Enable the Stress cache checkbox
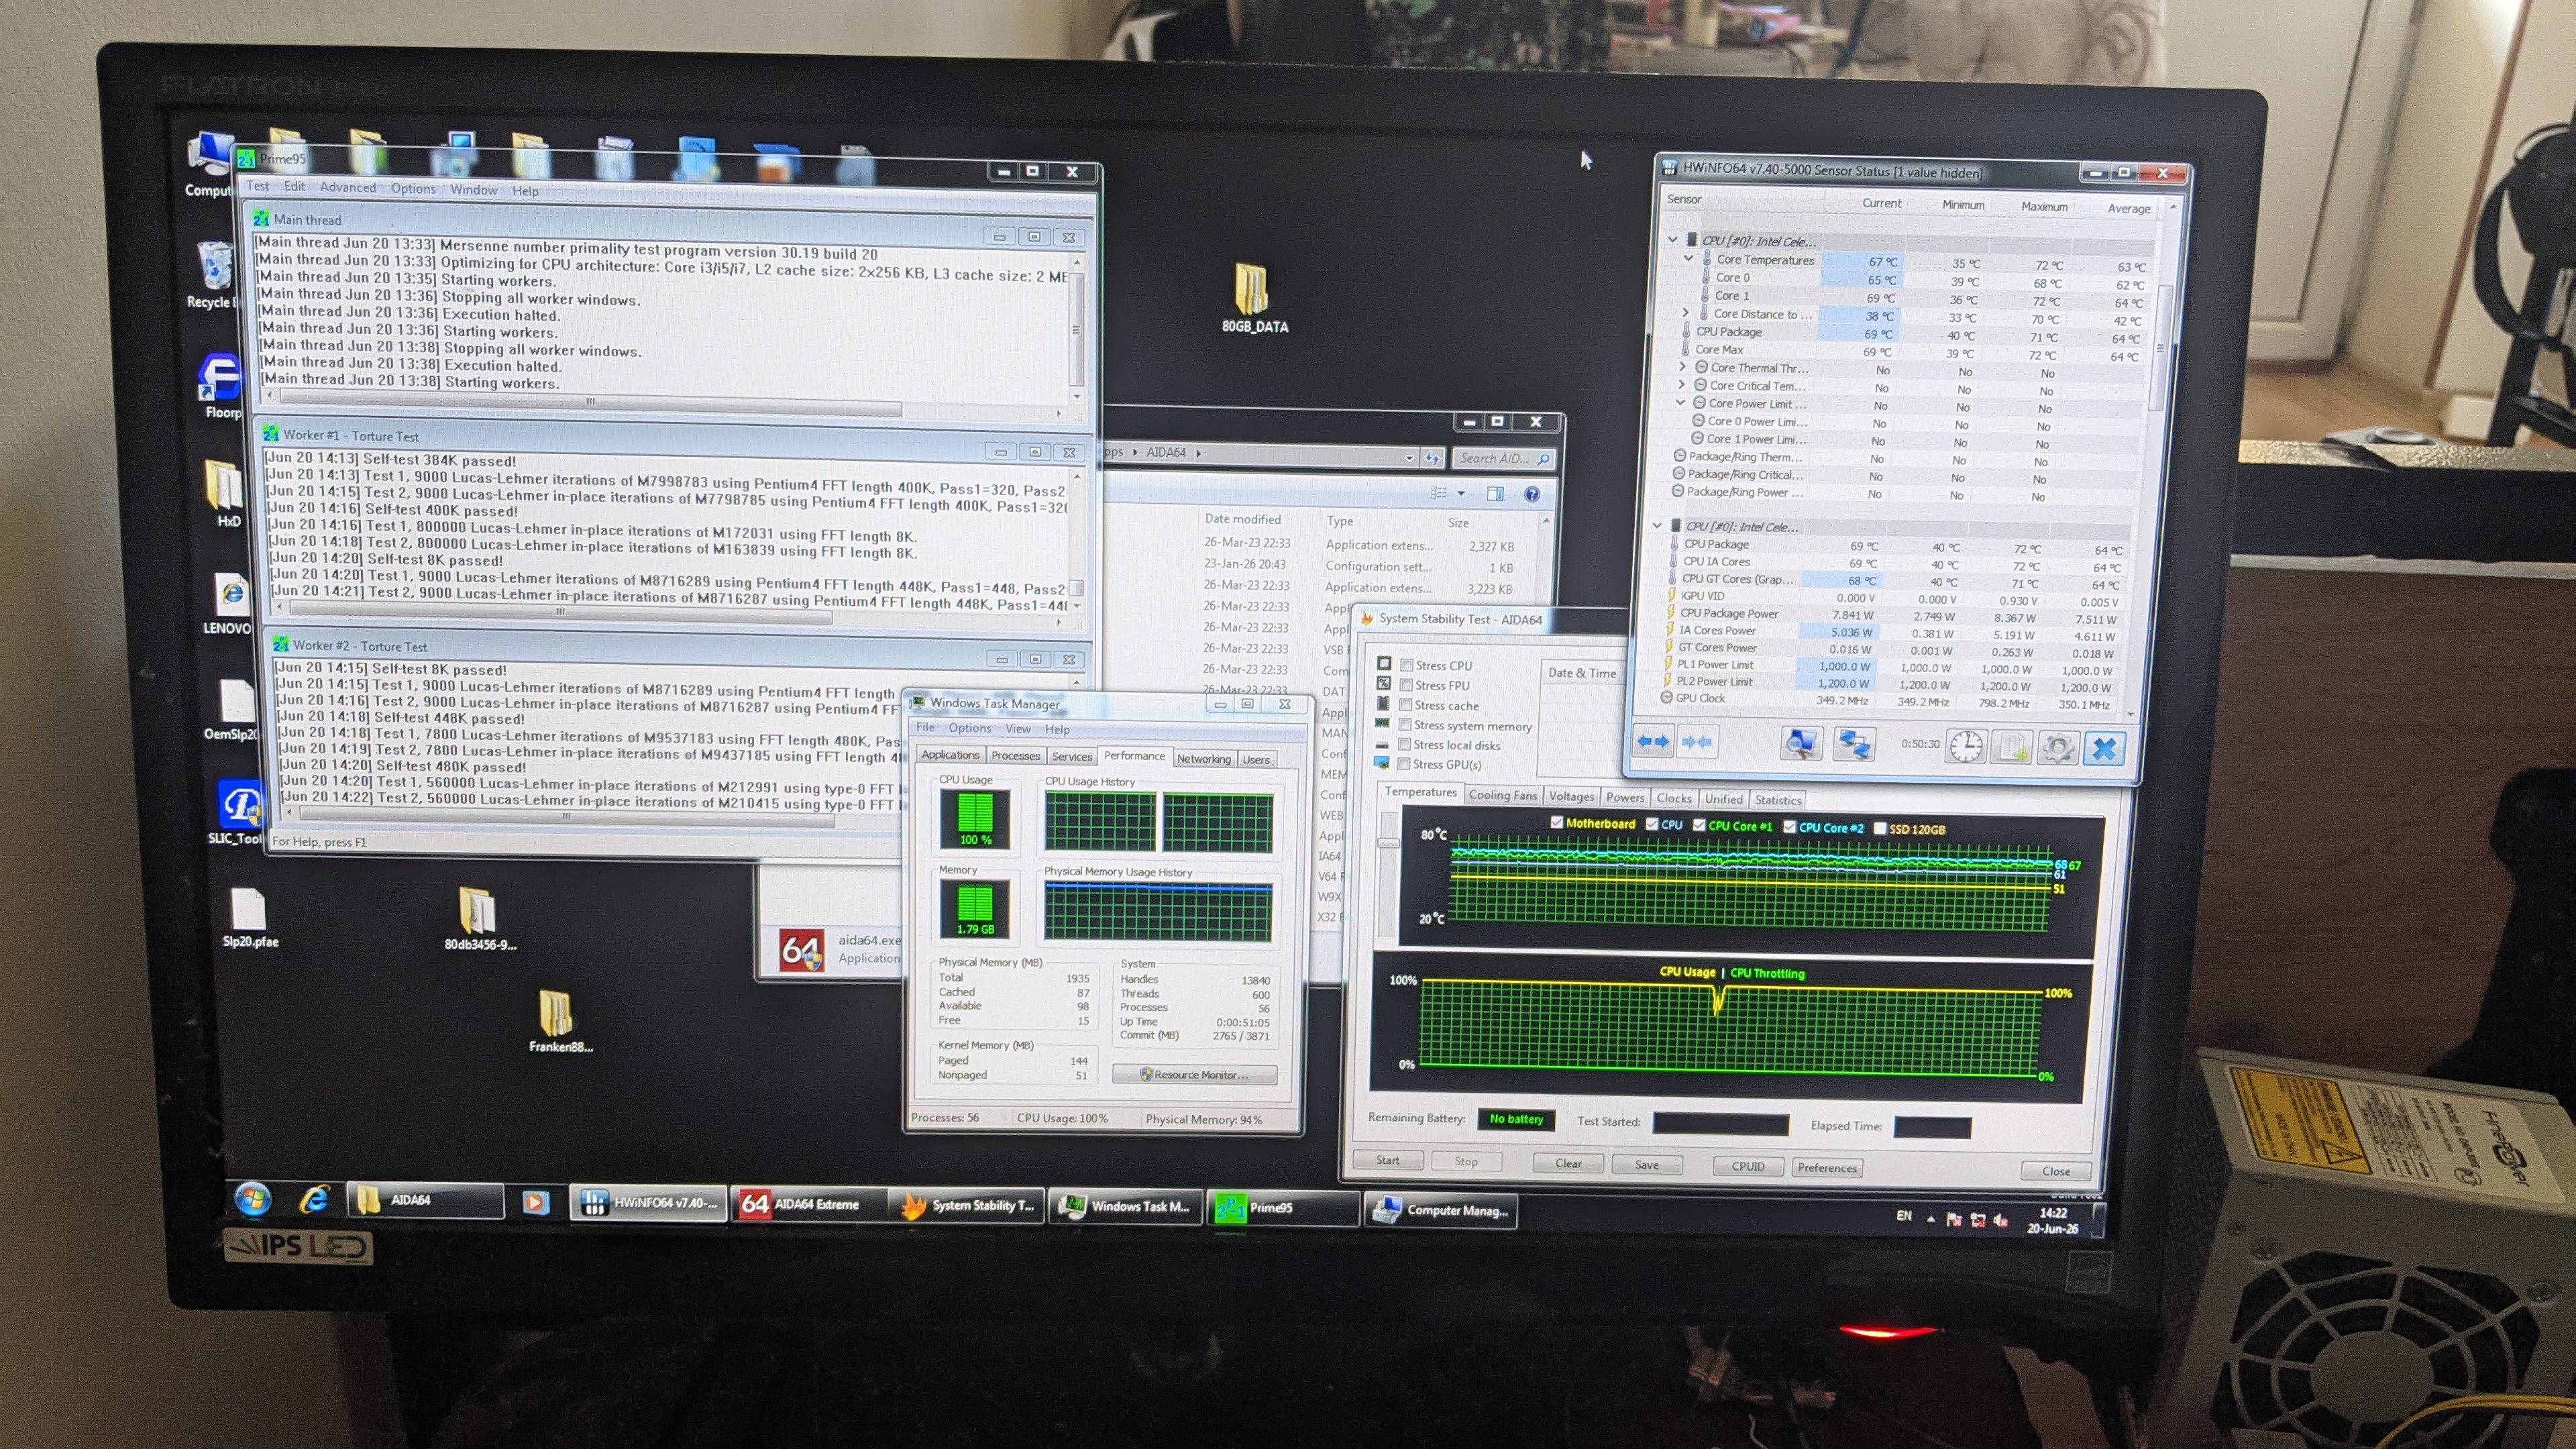Viewport: 2576px width, 1449px height. (1405, 705)
